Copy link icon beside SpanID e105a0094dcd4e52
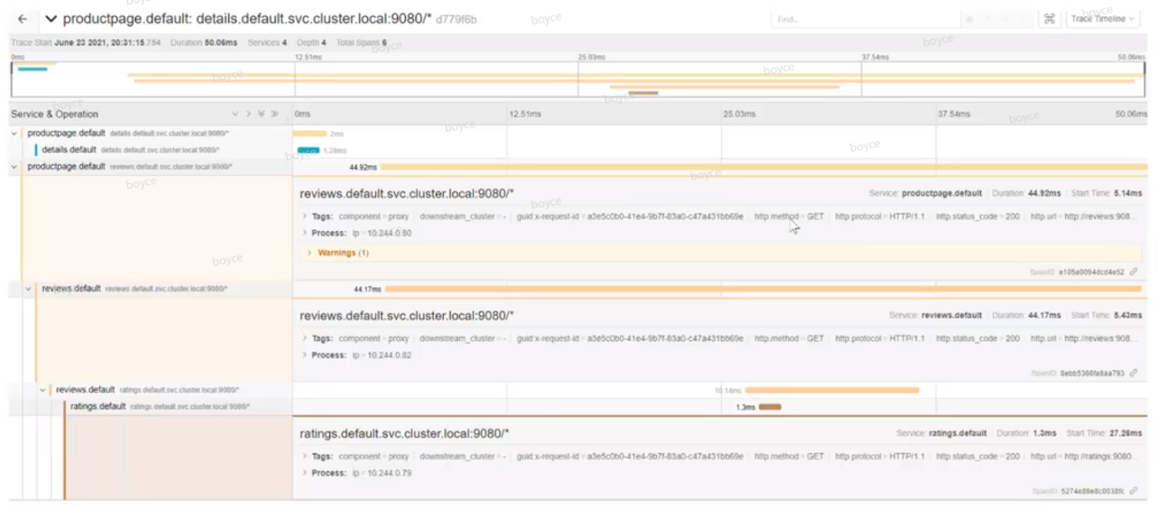Viewport: 1159px width, 508px height. 1134,272
